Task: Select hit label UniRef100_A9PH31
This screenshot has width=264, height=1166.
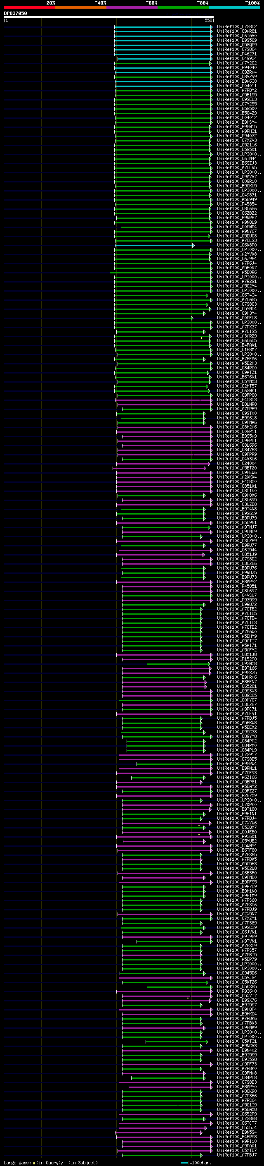Action: tap(237, 131)
